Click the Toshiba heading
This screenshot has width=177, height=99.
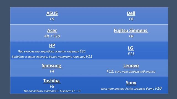click(52, 81)
